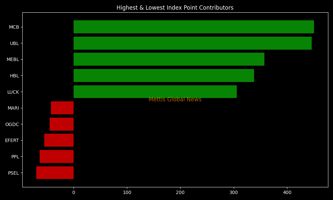Select the 200 x-axis tick label
Screen dimensions: 333x200
click(x=180, y=192)
